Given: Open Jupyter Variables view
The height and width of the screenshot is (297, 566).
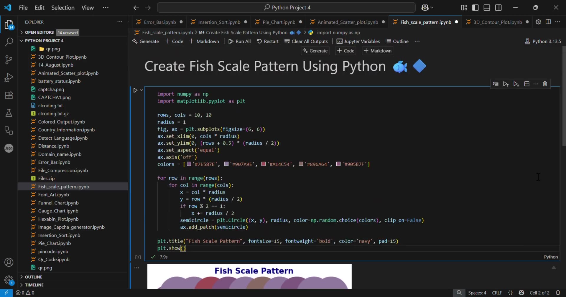Looking at the screenshot, I should [x=358, y=41].
